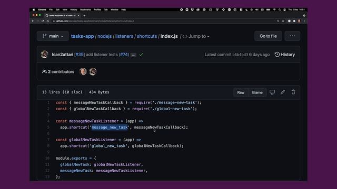
Task: Open the Edit menu
Action: [57, 9]
